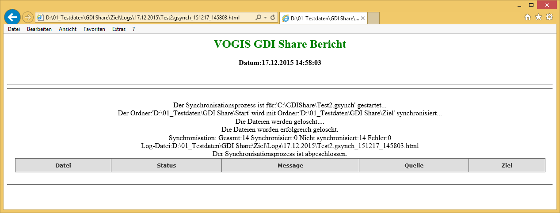This screenshot has width=560, height=213.
Task: Click the 'Synchronisationsprozess ist für...gestartet' line
Action: click(x=280, y=105)
